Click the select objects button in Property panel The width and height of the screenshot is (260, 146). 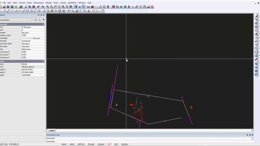pos(40,20)
